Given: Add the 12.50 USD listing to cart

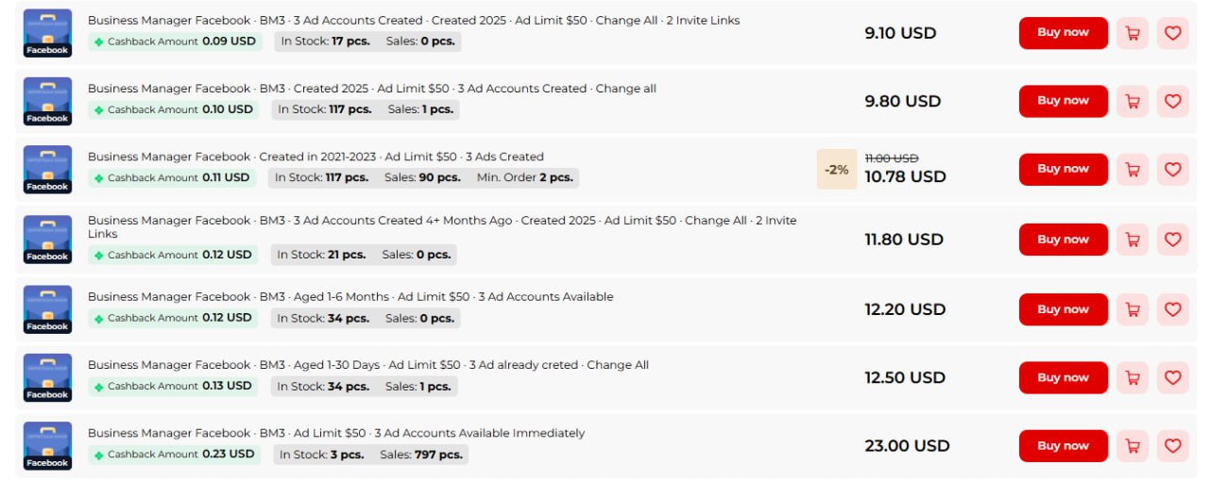Looking at the screenshot, I should pos(1132,377).
